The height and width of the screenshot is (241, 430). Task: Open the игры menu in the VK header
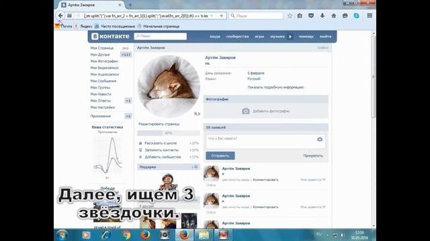[x=259, y=36]
